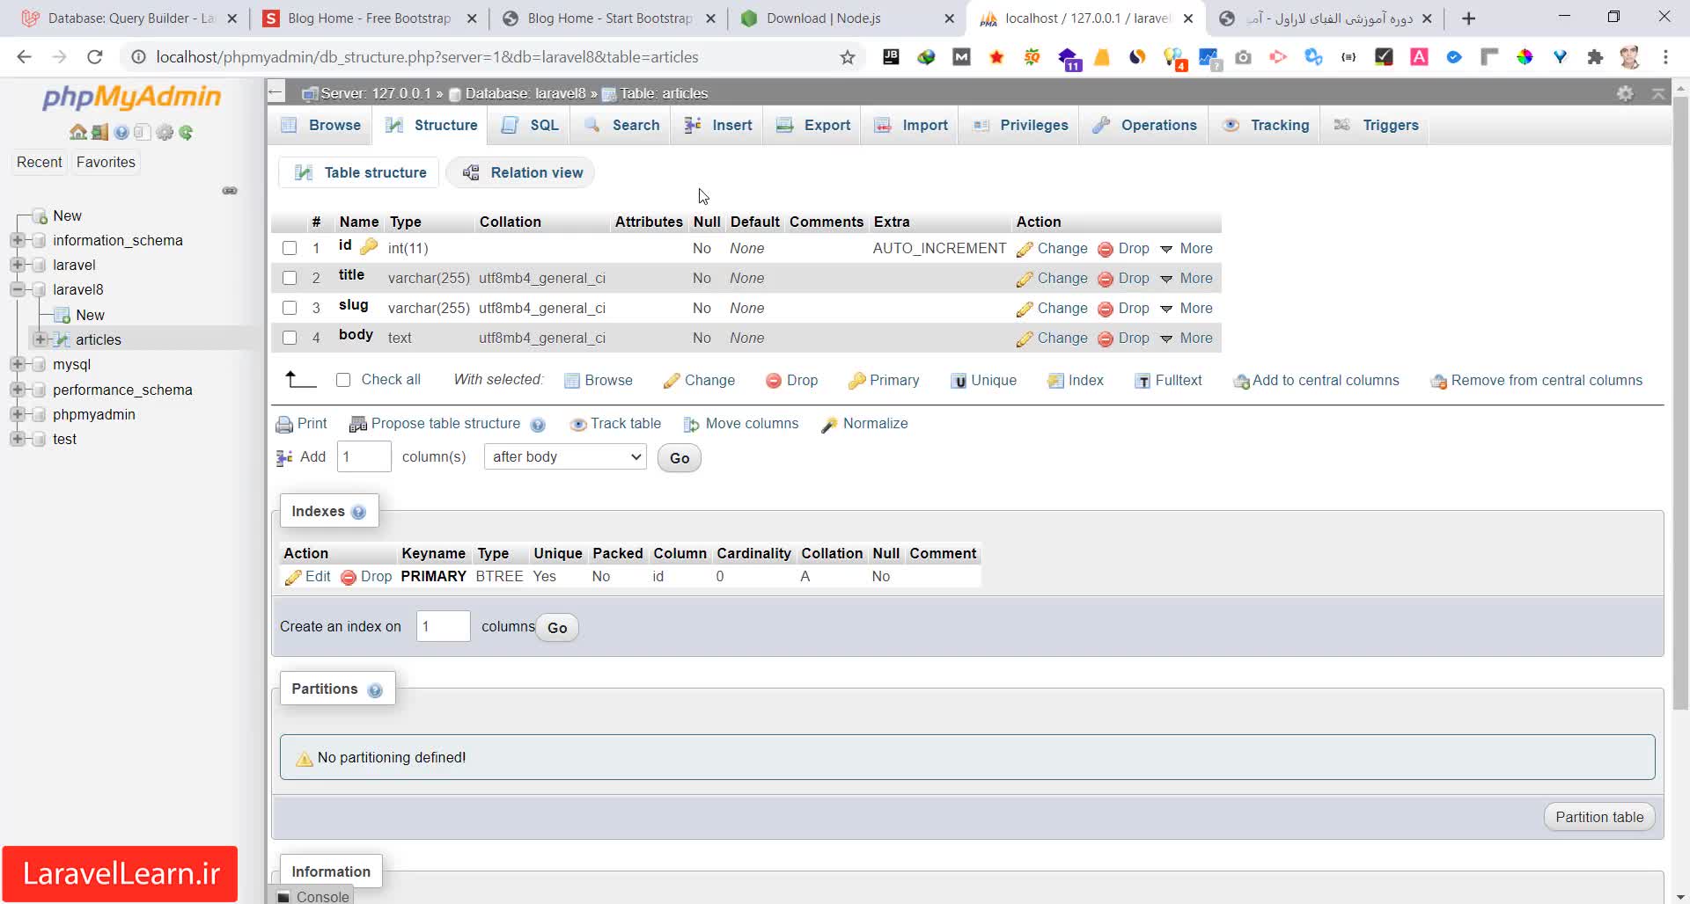Open navigation panel settings gear icon

click(x=165, y=133)
